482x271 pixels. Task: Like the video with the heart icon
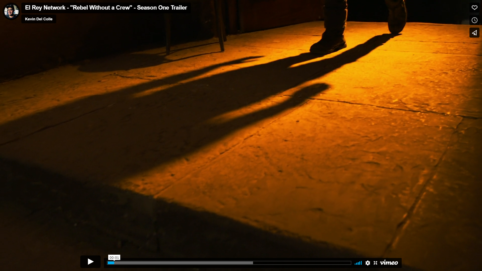[474, 8]
